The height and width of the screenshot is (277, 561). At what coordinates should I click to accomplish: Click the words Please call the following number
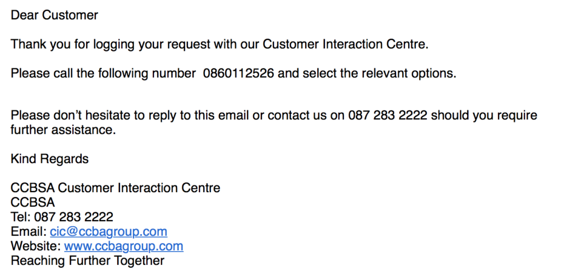coord(104,73)
